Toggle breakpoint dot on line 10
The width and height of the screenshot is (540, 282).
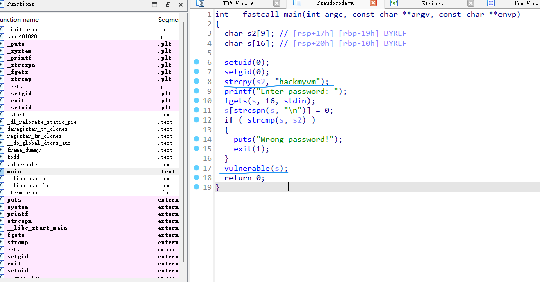(197, 101)
